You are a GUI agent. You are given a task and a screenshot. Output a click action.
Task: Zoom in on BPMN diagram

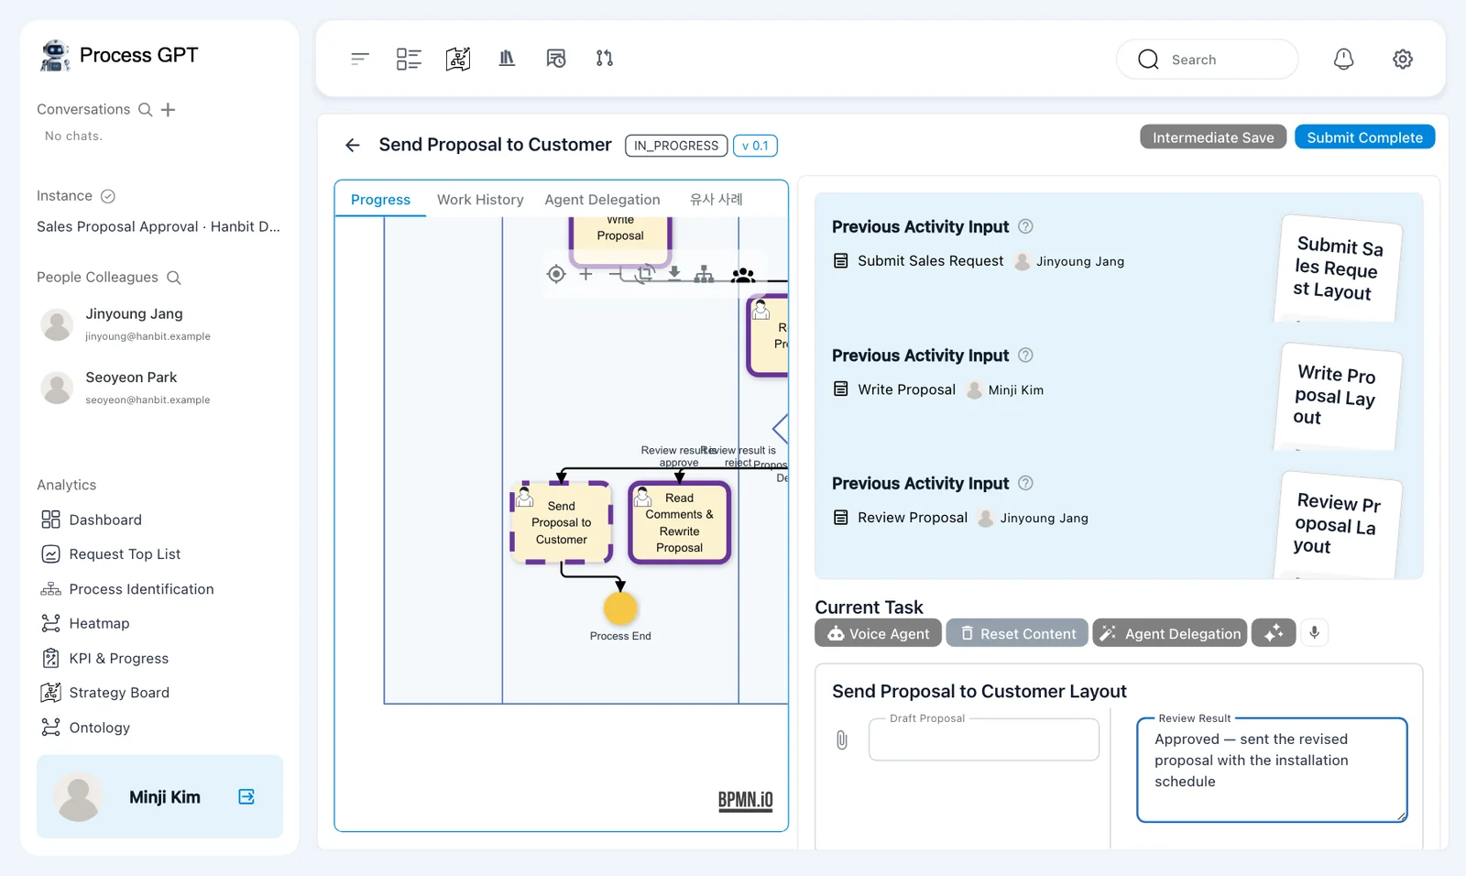coord(585,274)
